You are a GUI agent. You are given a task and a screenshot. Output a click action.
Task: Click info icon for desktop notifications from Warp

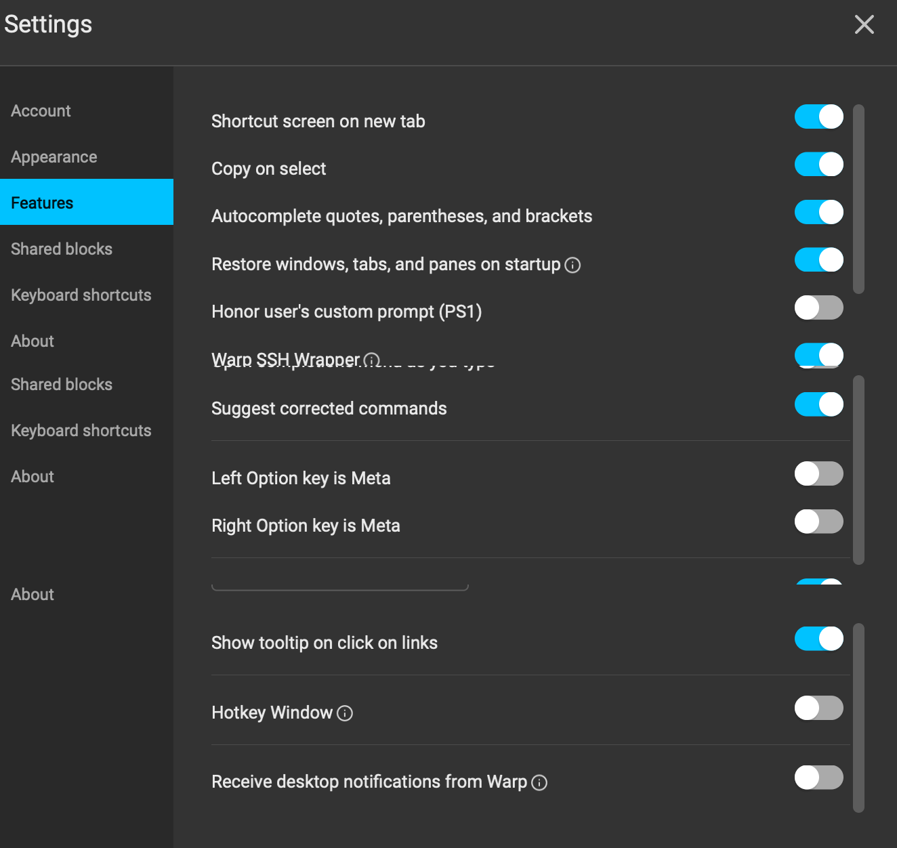(x=539, y=782)
